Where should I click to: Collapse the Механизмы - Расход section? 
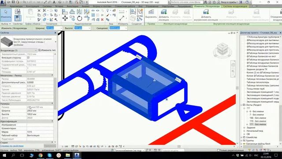pyautogui.click(x=52, y=75)
